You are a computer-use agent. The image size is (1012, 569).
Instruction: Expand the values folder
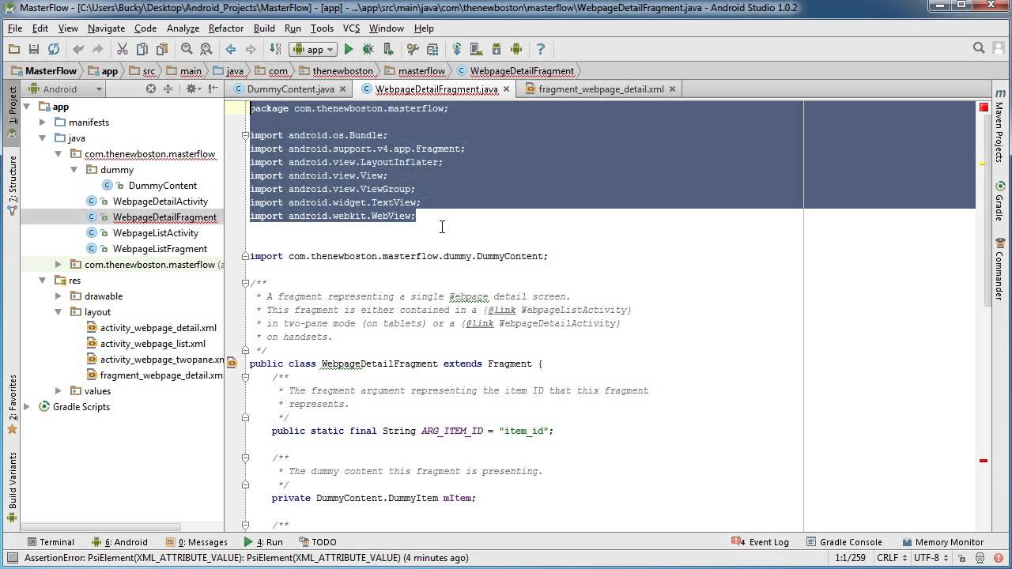click(x=59, y=391)
